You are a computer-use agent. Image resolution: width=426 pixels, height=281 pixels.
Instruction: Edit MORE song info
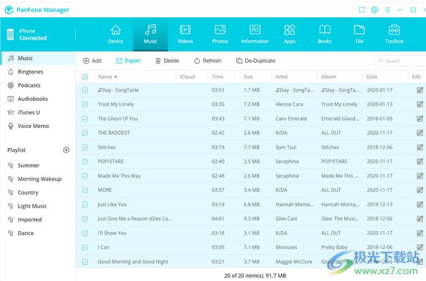pos(420,190)
